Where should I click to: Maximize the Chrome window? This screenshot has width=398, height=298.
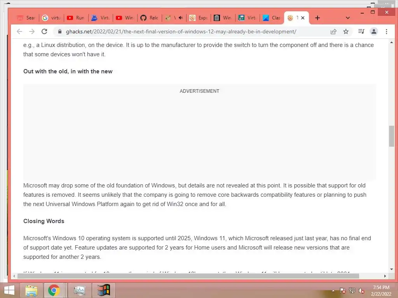(373, 12)
